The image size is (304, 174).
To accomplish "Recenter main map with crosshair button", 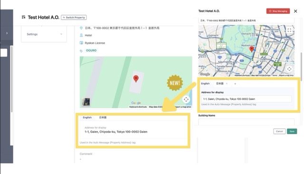I will pos(186,100).
